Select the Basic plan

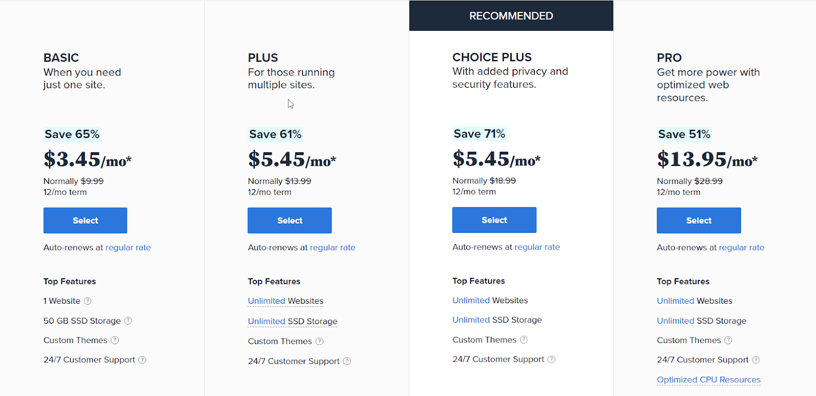point(85,220)
